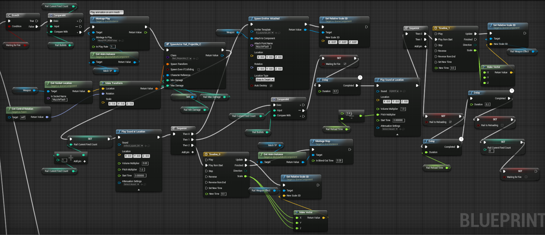Click the Get Socket Location function icon
The height and width of the screenshot is (235, 545).
[x=48, y=83]
